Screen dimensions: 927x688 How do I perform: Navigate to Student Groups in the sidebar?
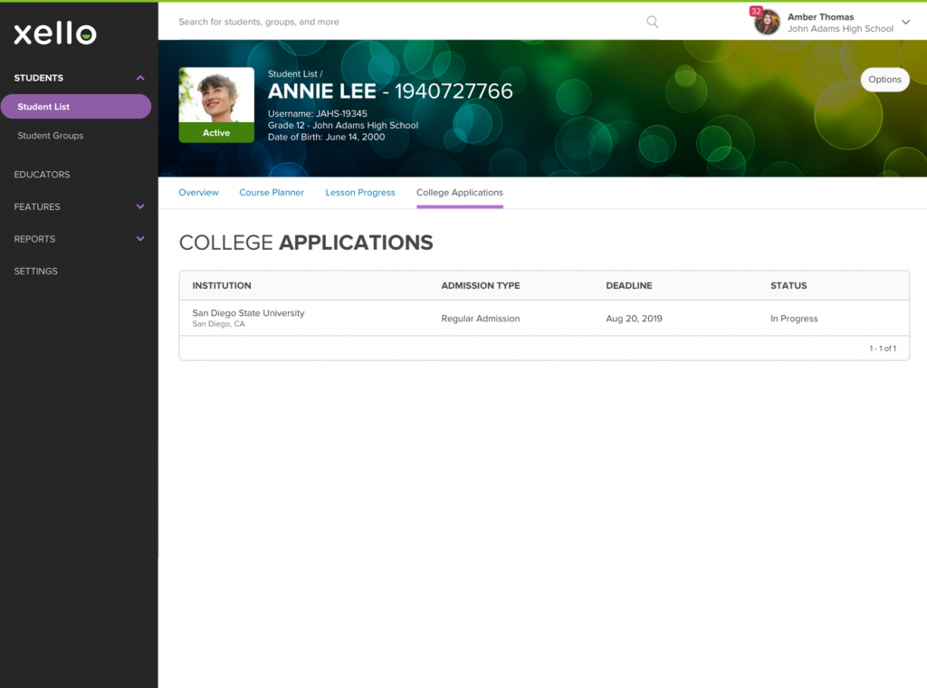[x=51, y=135]
